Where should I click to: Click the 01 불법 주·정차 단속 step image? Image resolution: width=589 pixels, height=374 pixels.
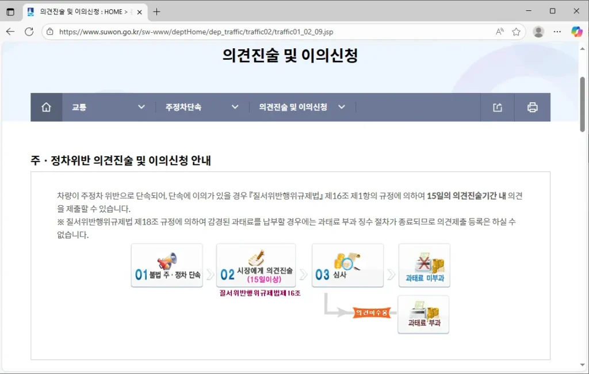[167, 265]
